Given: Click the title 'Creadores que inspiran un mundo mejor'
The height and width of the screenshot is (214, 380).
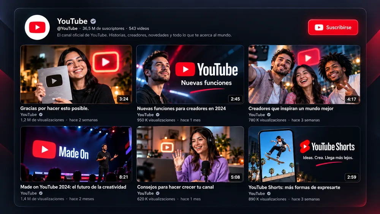Looking at the screenshot, I should pyautogui.click(x=291, y=109).
